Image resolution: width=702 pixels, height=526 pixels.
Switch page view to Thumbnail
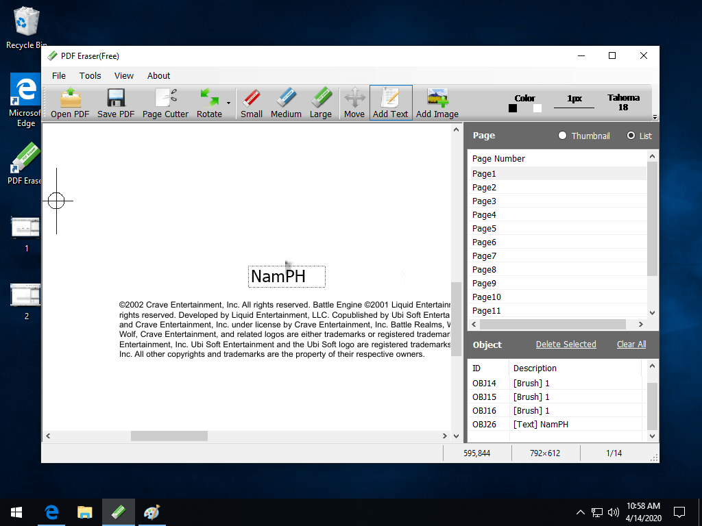click(x=584, y=136)
